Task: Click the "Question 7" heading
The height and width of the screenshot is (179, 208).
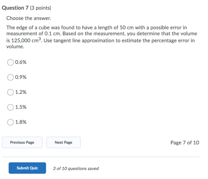Action: point(15,8)
